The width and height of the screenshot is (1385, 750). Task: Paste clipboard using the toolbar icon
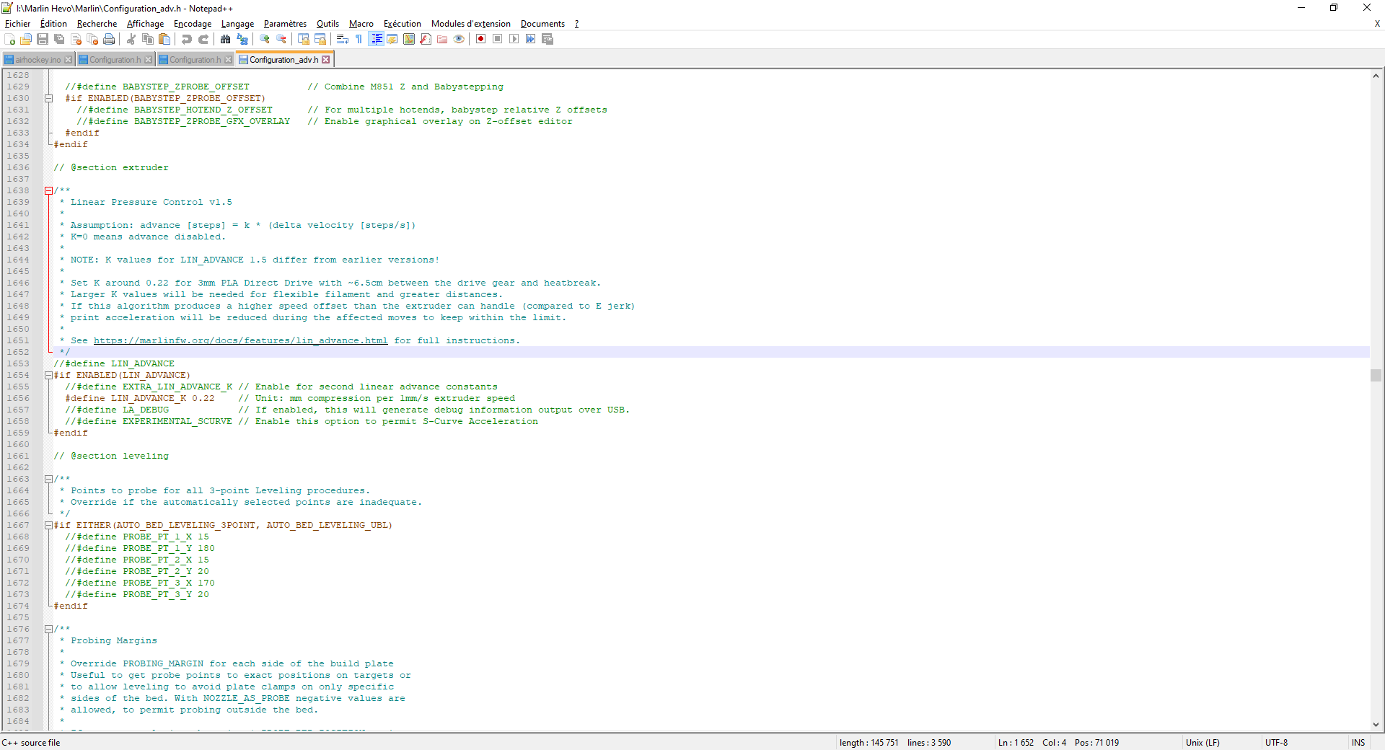tap(164, 39)
